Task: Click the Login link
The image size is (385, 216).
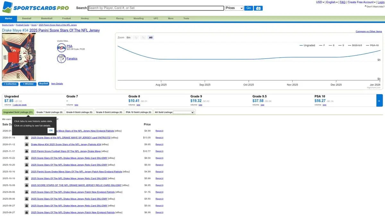Action: point(381,2)
